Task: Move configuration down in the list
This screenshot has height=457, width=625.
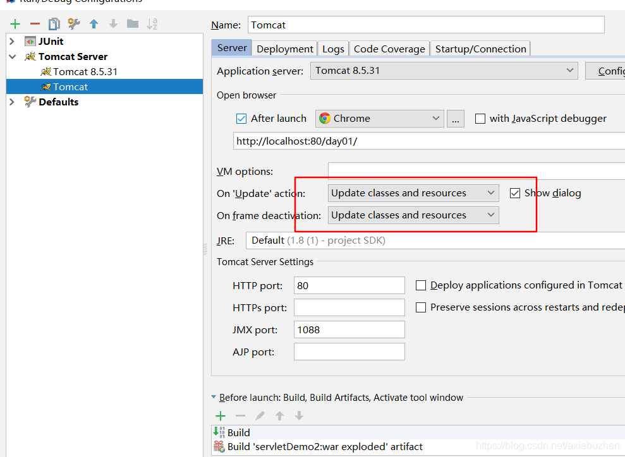Action: point(113,24)
